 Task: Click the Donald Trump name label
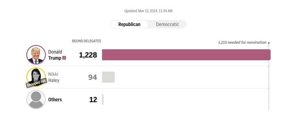[x=55, y=55]
